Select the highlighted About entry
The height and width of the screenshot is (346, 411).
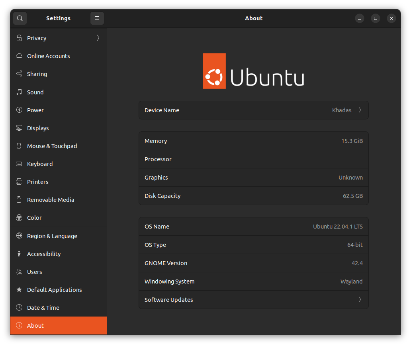(59, 326)
